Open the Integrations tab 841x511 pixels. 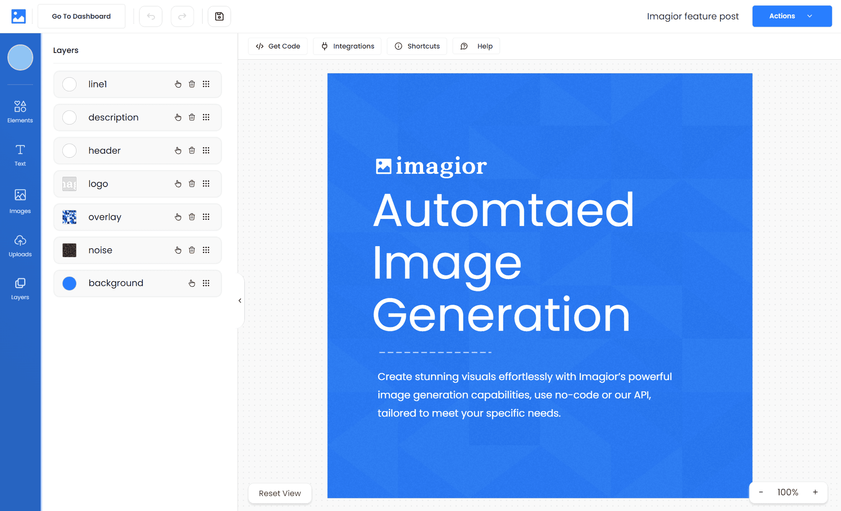pos(347,46)
